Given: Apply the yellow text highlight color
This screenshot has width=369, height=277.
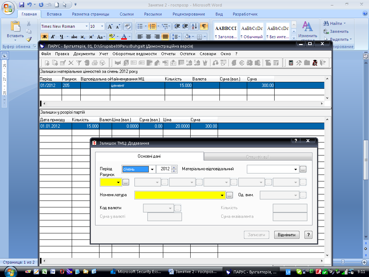Looking at the screenshot, I should pyautogui.click(x=112, y=36).
